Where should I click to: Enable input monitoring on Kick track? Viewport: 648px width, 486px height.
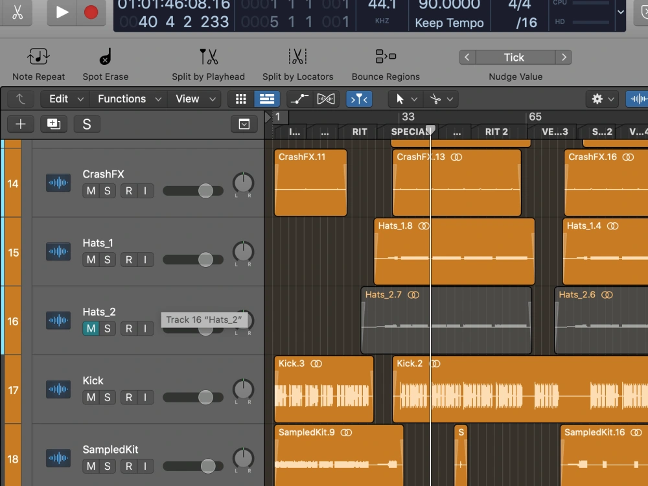tap(145, 397)
